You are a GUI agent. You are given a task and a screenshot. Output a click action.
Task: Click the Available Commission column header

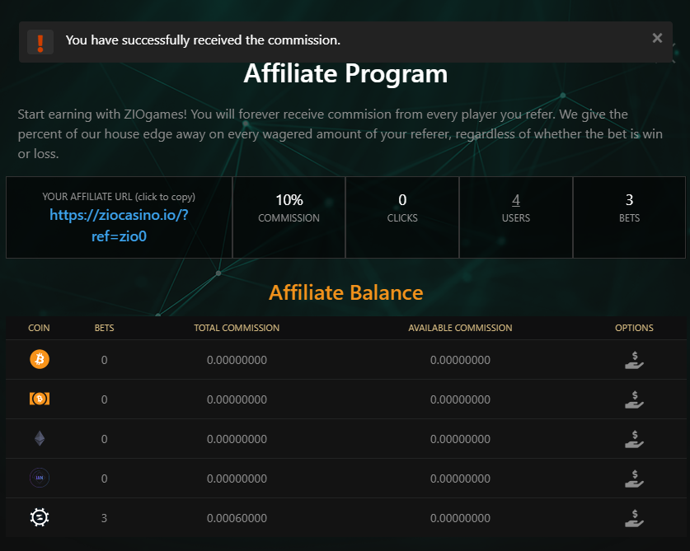click(x=460, y=328)
